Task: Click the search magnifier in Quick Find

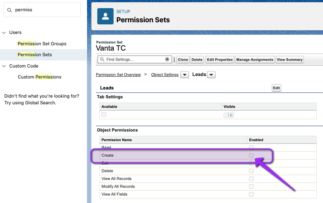Action: (10, 10)
